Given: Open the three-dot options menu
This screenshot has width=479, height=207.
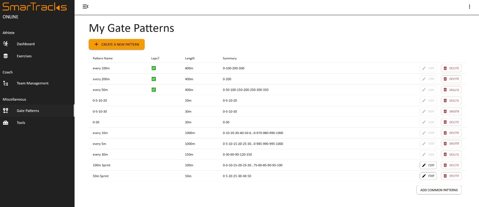Looking at the screenshot, I should coord(469,7).
